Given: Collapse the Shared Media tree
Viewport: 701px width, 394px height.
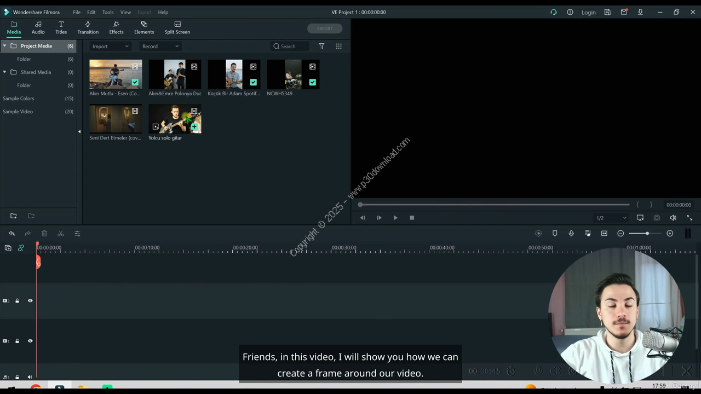Looking at the screenshot, I should click(x=4, y=72).
